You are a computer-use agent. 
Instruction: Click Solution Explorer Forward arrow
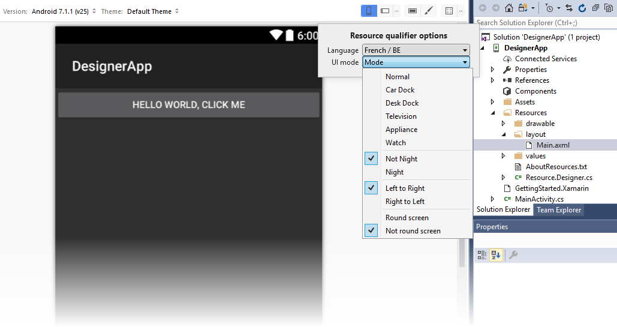coord(496,8)
